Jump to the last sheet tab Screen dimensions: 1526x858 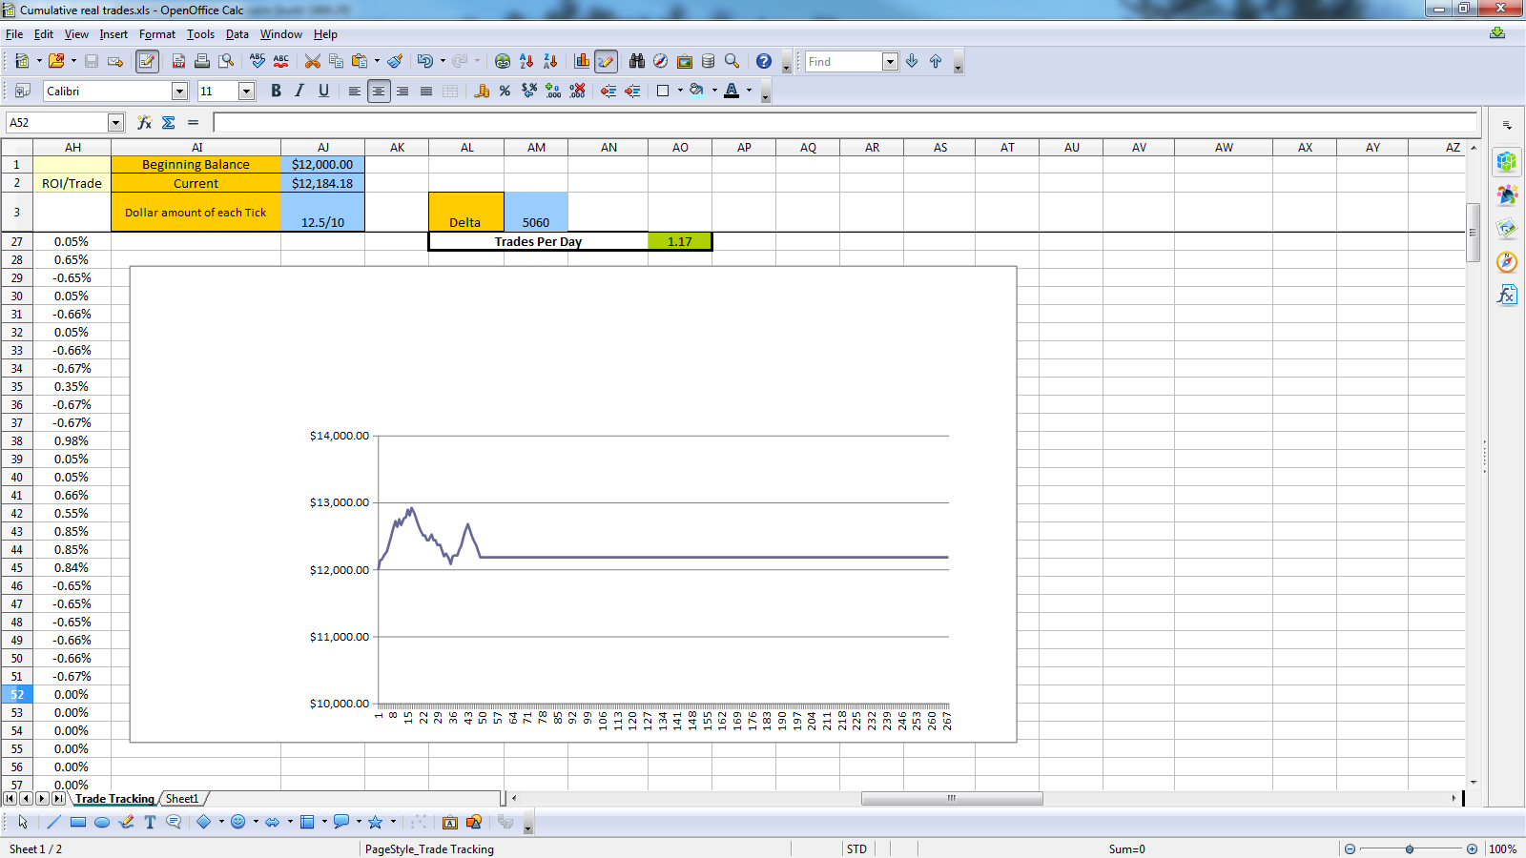[59, 799]
